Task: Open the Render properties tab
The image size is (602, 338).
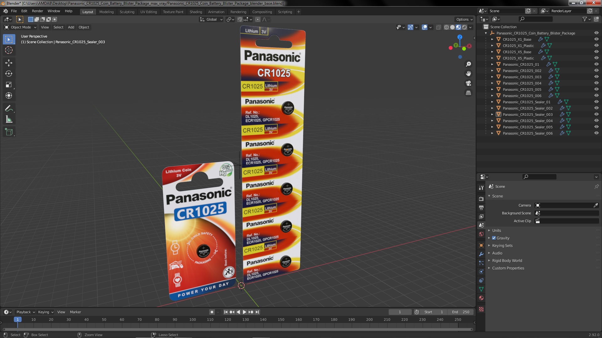Action: coord(481,199)
